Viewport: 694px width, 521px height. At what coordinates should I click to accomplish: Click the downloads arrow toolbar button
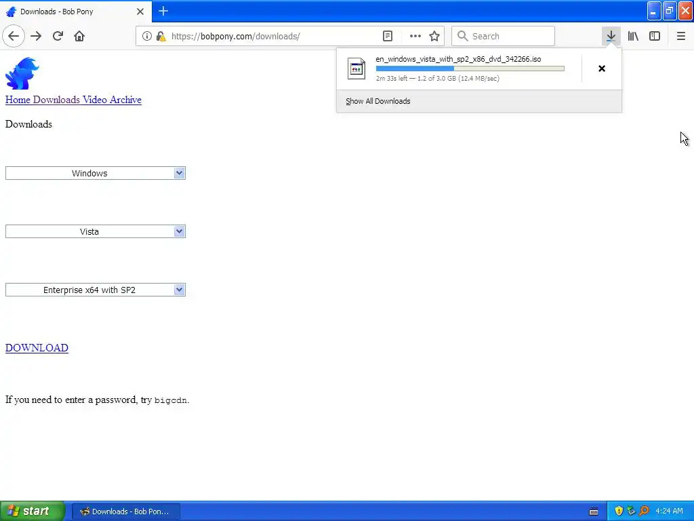(611, 37)
